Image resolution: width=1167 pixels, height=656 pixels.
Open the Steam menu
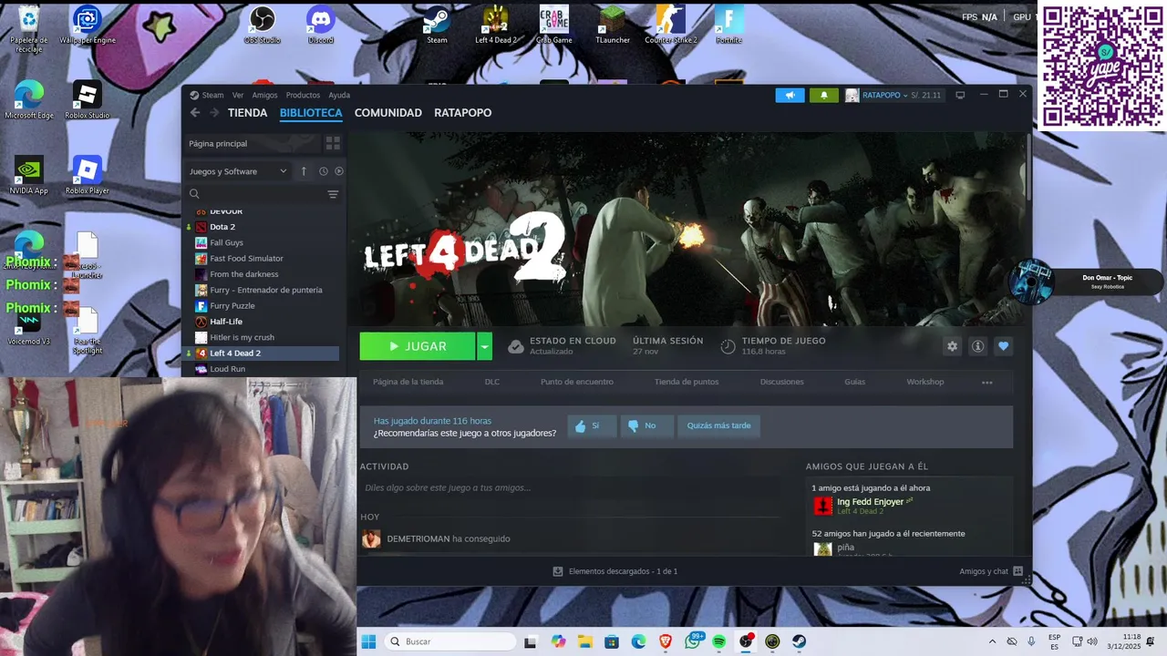tap(212, 95)
